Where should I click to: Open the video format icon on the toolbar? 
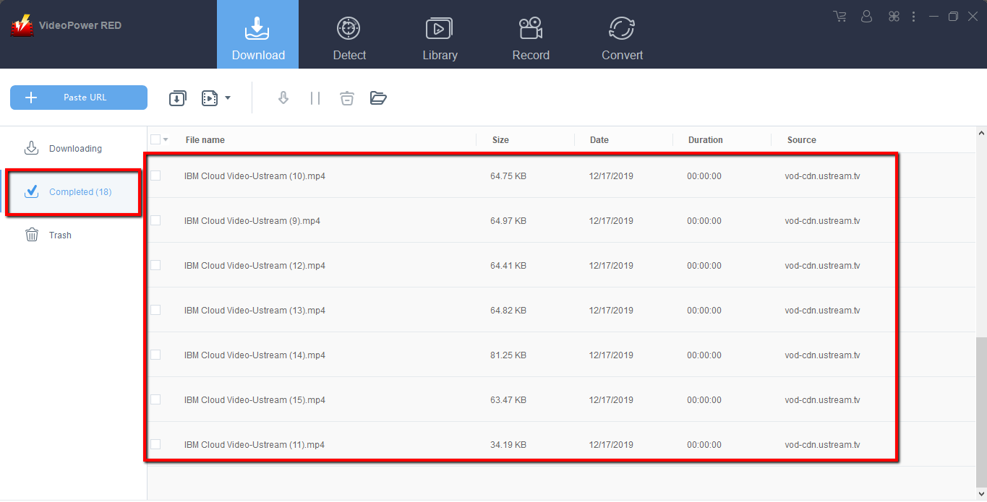pos(208,98)
